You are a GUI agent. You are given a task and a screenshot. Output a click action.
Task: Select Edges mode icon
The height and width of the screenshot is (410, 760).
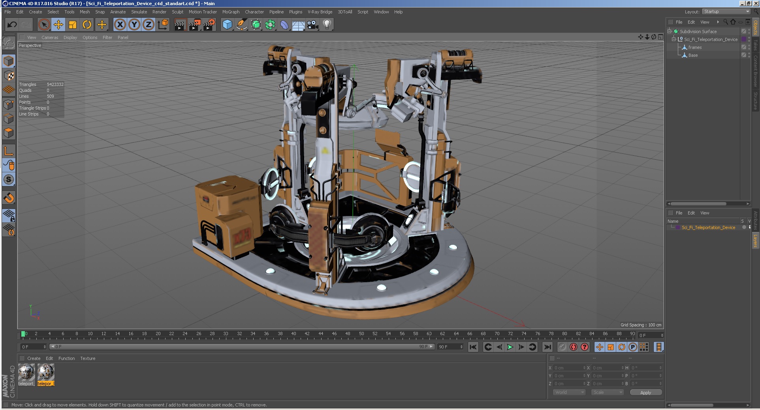[x=9, y=119]
